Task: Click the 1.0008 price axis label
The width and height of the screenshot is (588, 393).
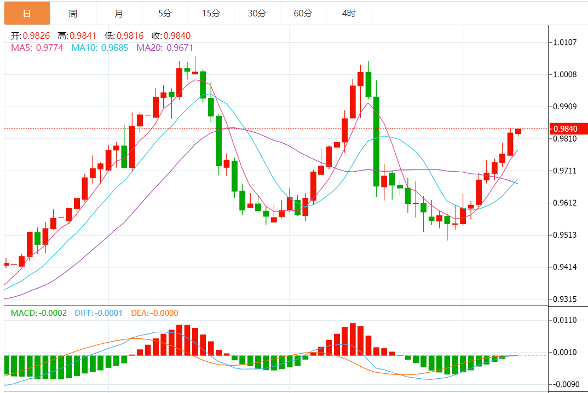Action: (565, 74)
